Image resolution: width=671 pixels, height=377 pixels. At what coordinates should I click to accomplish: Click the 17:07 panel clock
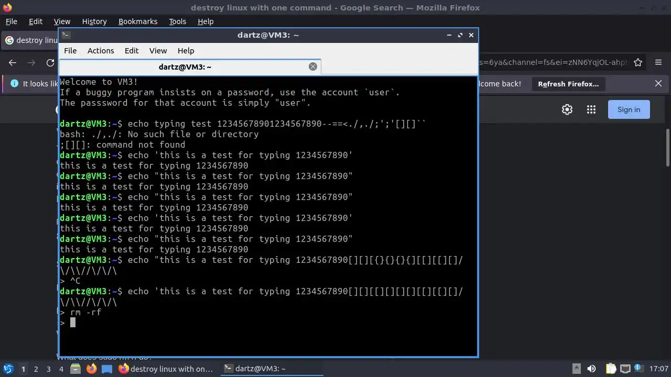tap(658, 369)
